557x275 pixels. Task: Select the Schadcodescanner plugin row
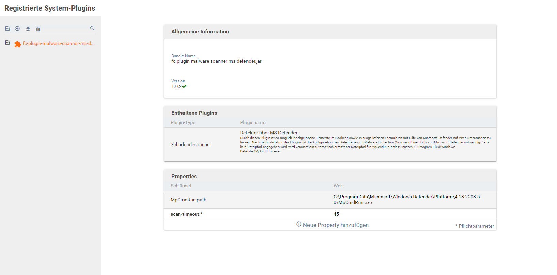click(191, 144)
